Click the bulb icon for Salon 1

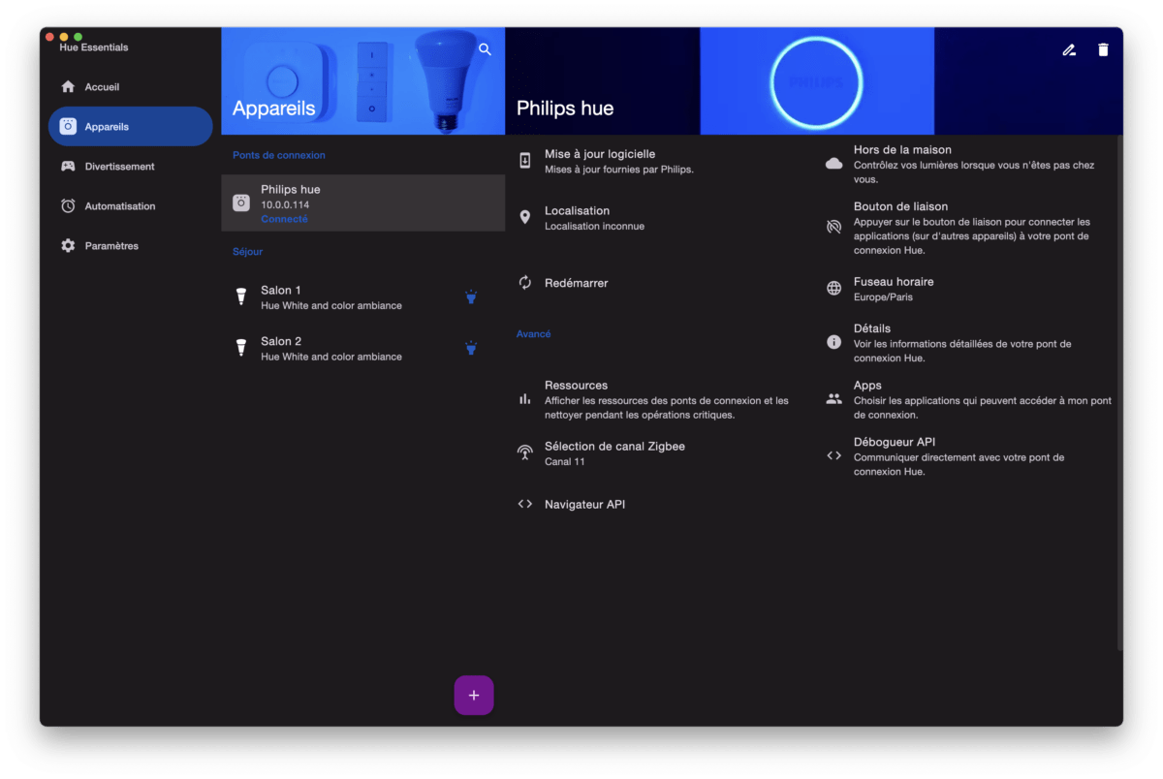pos(241,296)
